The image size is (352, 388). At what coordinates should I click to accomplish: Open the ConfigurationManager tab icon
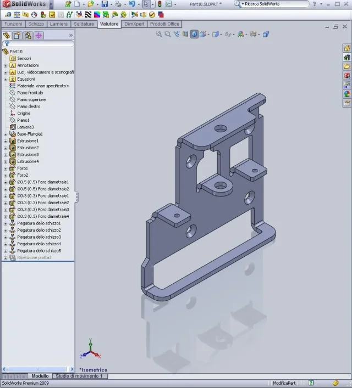pos(28,35)
